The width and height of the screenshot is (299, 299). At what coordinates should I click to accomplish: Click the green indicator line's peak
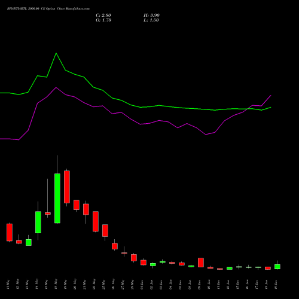click(x=56, y=53)
